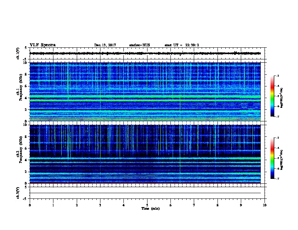298x230 pixels.
Task: Click the log(PSD) label beside ch.1 color bar
Action: click(x=282, y=98)
